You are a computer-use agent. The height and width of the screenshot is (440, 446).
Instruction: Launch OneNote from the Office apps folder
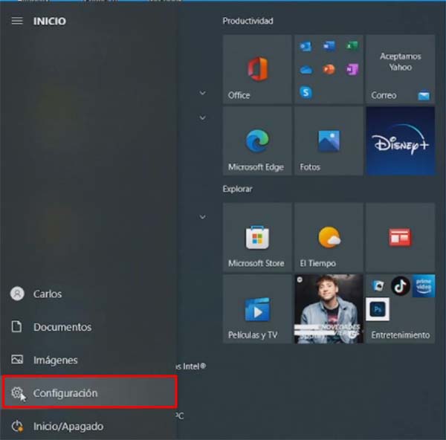(352, 69)
